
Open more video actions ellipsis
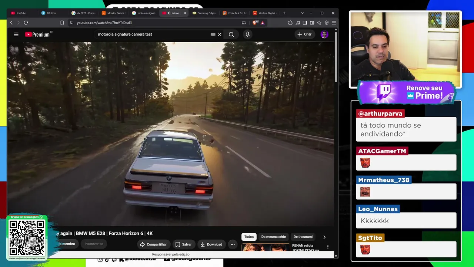233,244
